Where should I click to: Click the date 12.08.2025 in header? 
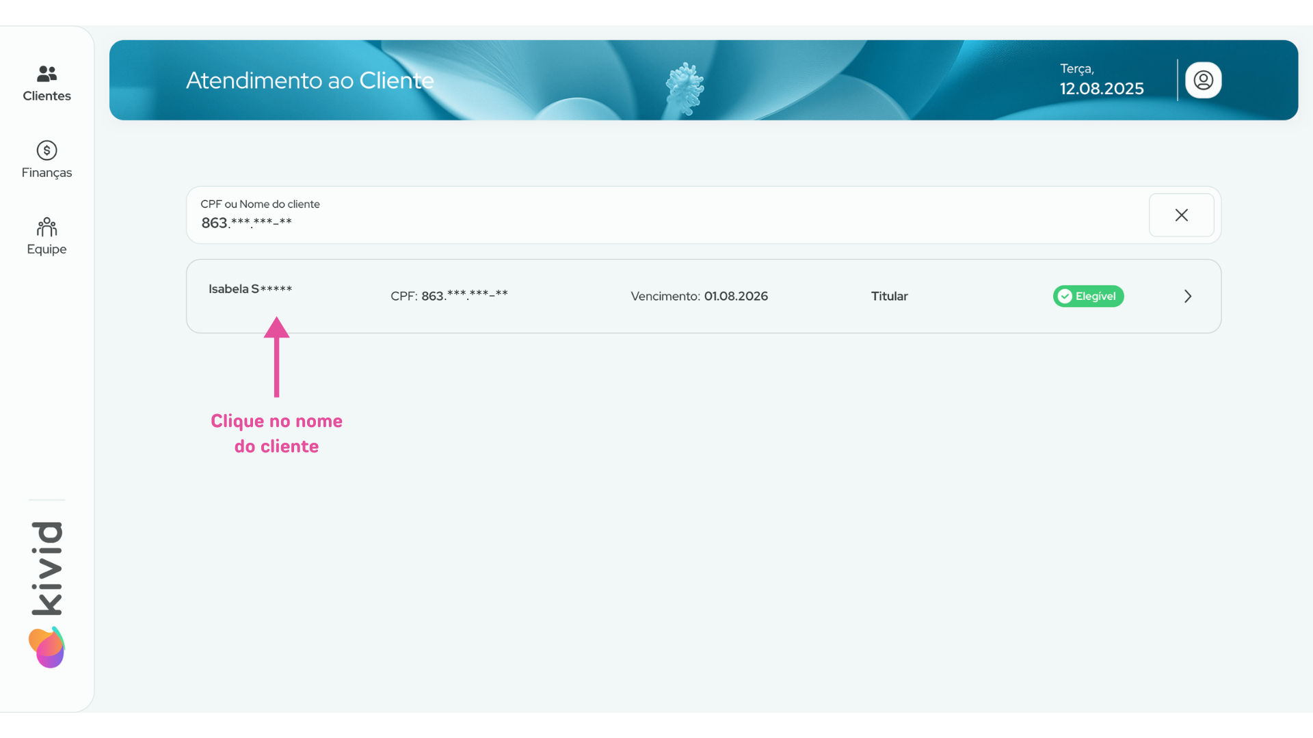coord(1101,89)
